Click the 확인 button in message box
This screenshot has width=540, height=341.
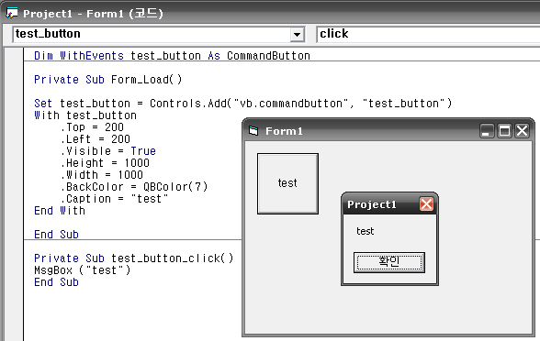(389, 262)
